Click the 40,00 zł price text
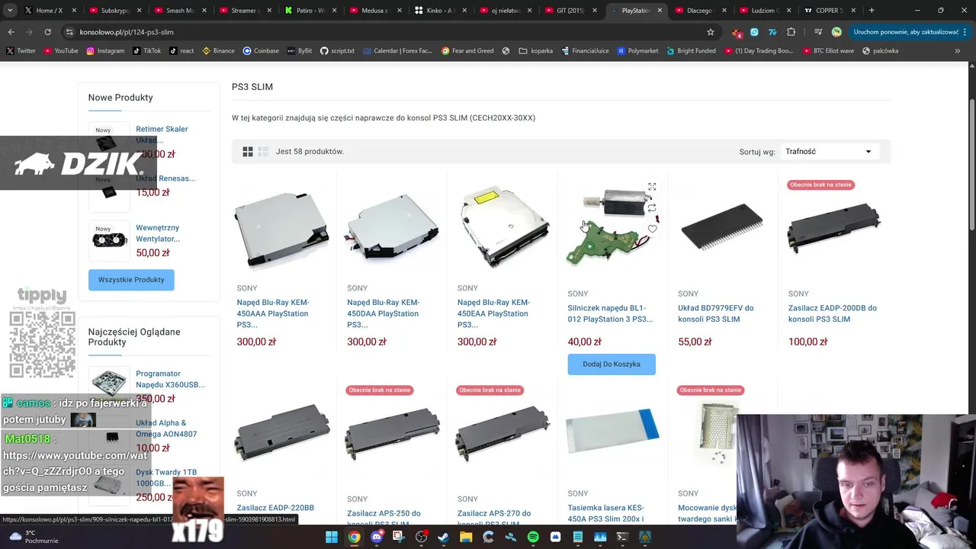This screenshot has height=549, width=976. click(585, 342)
